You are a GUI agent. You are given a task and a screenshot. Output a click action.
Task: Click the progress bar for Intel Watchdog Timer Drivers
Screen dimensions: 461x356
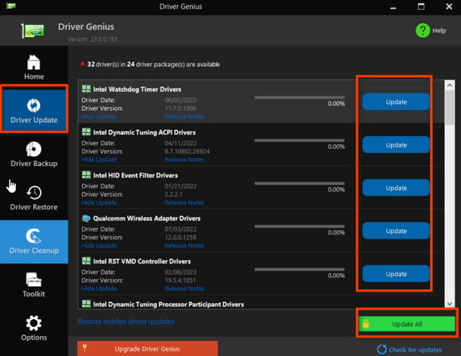click(300, 98)
